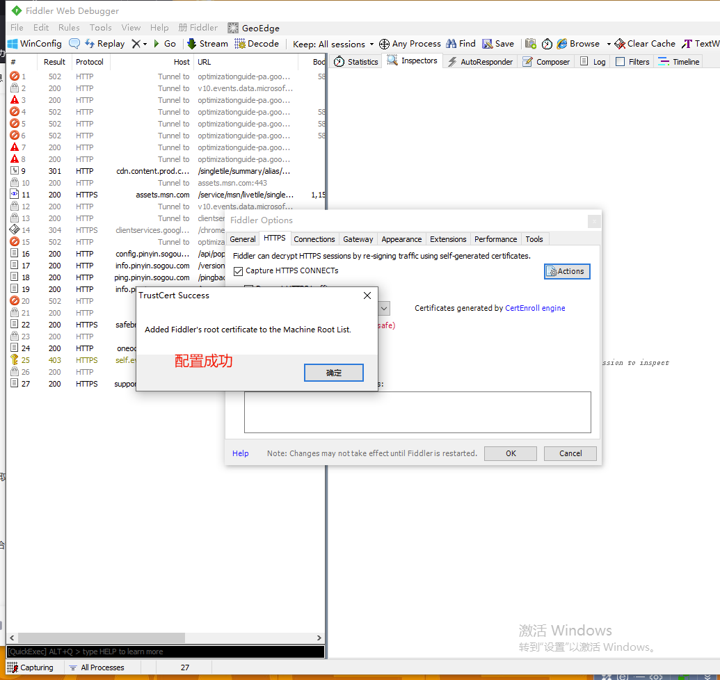This screenshot has width=720, height=680.
Task: Toggle Decode option
Action: [x=257, y=44]
